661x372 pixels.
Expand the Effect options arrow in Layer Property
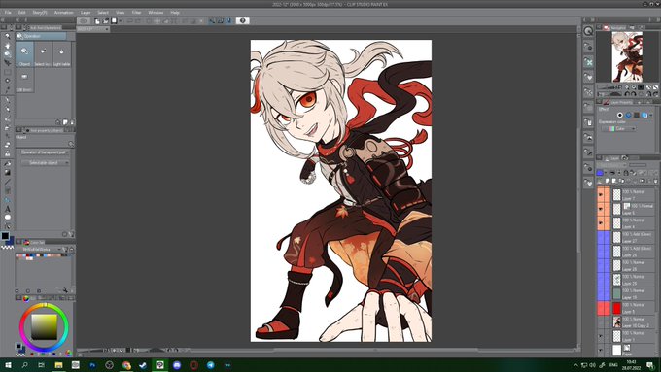(651, 115)
